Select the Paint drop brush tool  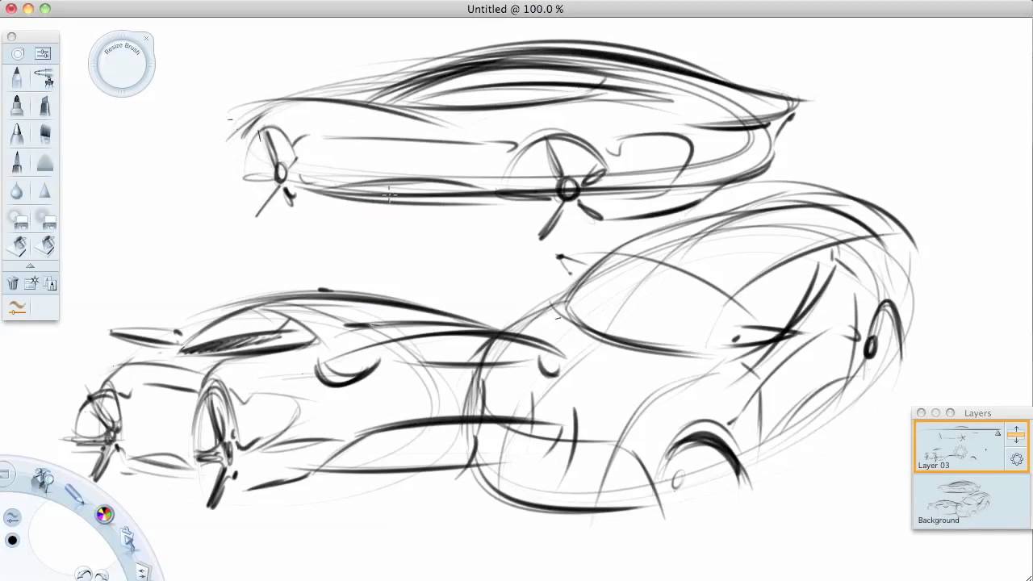coord(18,190)
